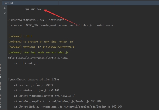Viewport: 159px width, 110px height.
Task: Close the terminal session with X icon
Action: click(x=5, y=13)
